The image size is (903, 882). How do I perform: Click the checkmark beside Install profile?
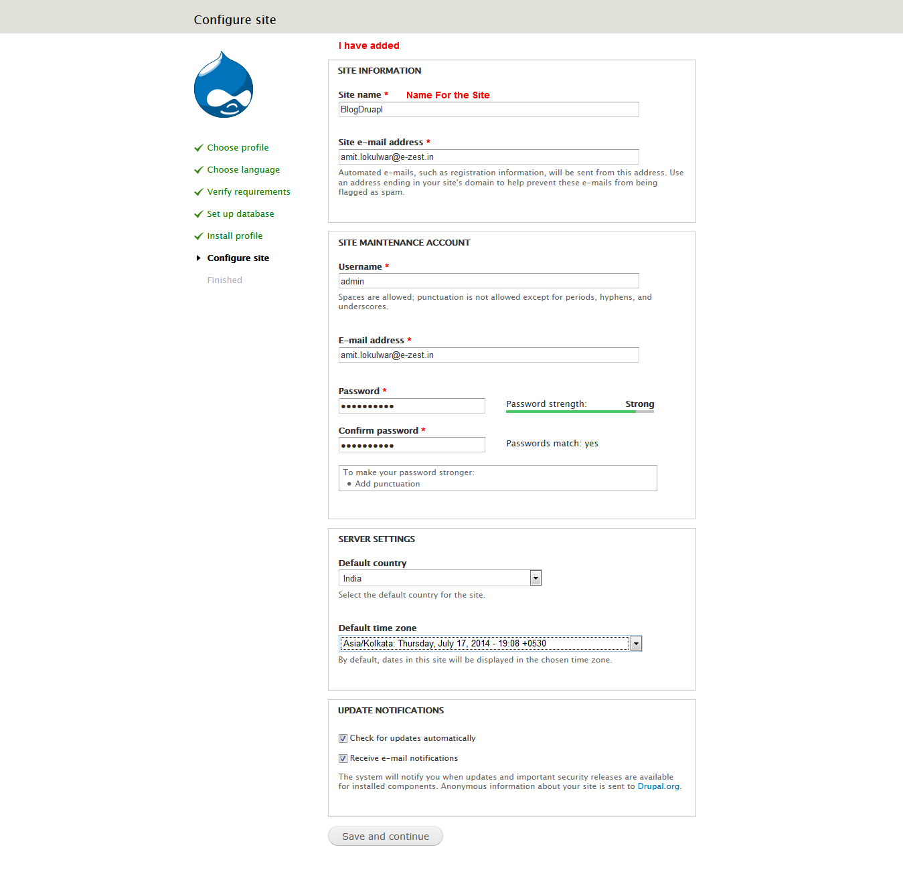(198, 236)
